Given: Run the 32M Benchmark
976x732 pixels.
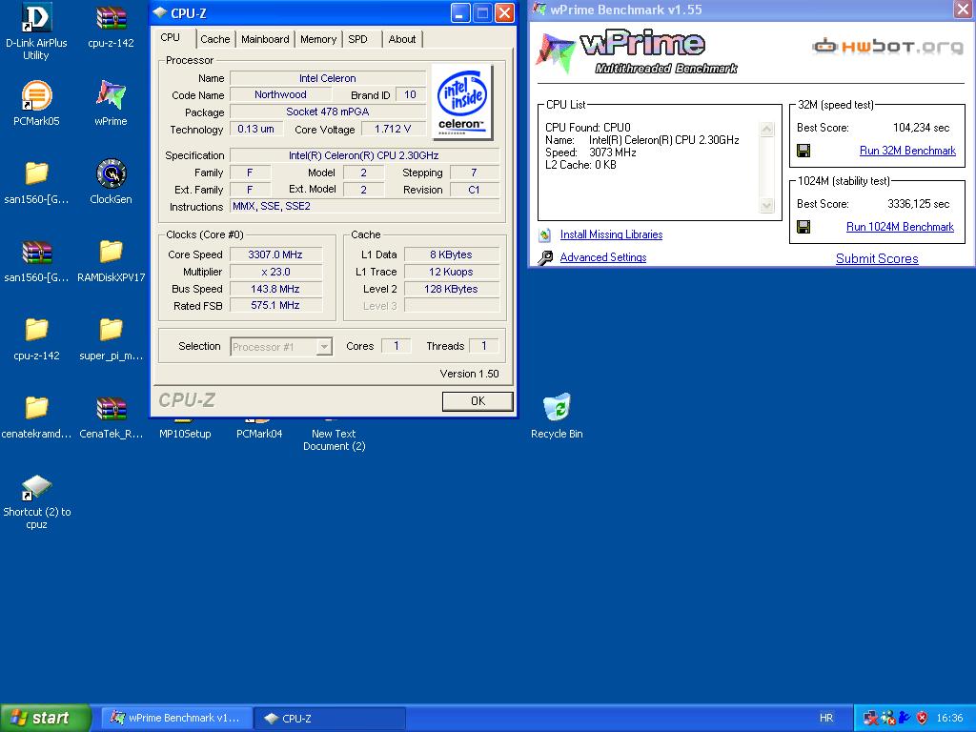Looking at the screenshot, I should (x=907, y=151).
